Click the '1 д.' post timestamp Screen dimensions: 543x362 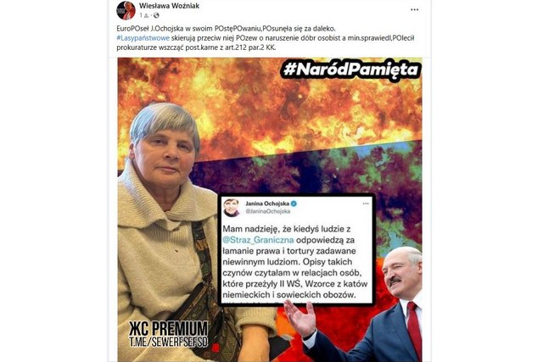[144, 15]
